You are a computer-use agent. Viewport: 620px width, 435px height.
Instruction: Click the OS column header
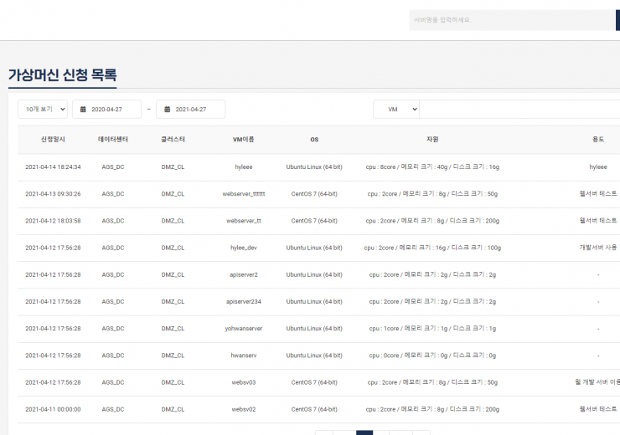click(314, 139)
